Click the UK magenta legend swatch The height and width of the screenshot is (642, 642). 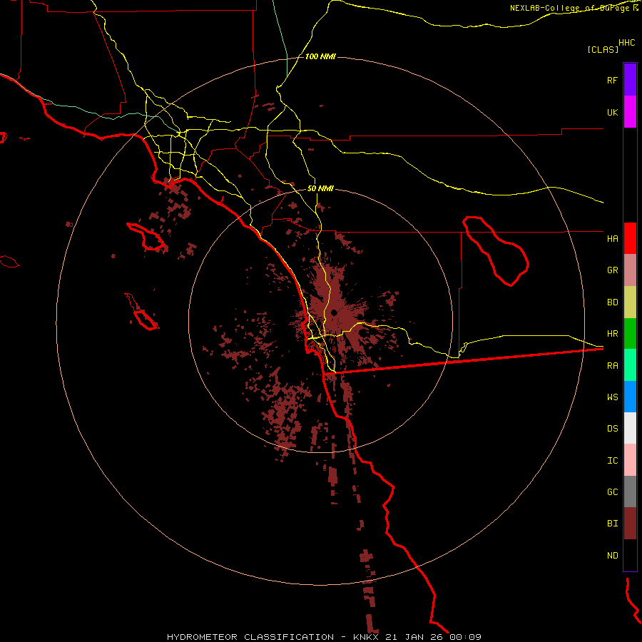pyautogui.click(x=630, y=112)
